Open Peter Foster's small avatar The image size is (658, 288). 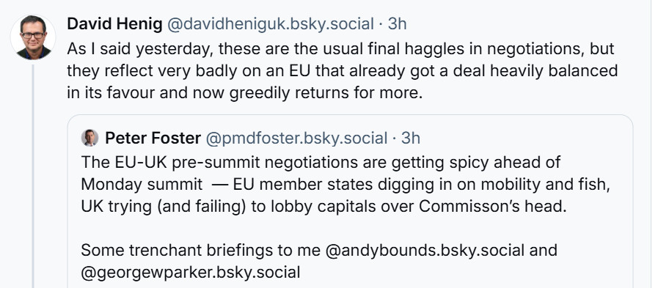(x=89, y=138)
